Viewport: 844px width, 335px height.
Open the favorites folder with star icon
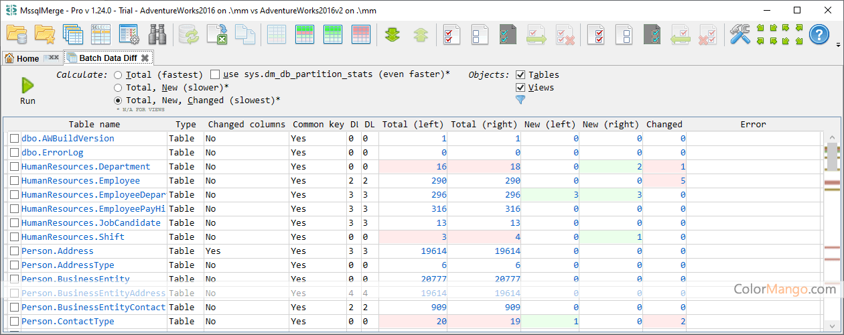coord(44,34)
